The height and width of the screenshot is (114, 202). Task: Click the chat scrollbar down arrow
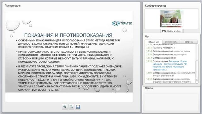[197, 82]
